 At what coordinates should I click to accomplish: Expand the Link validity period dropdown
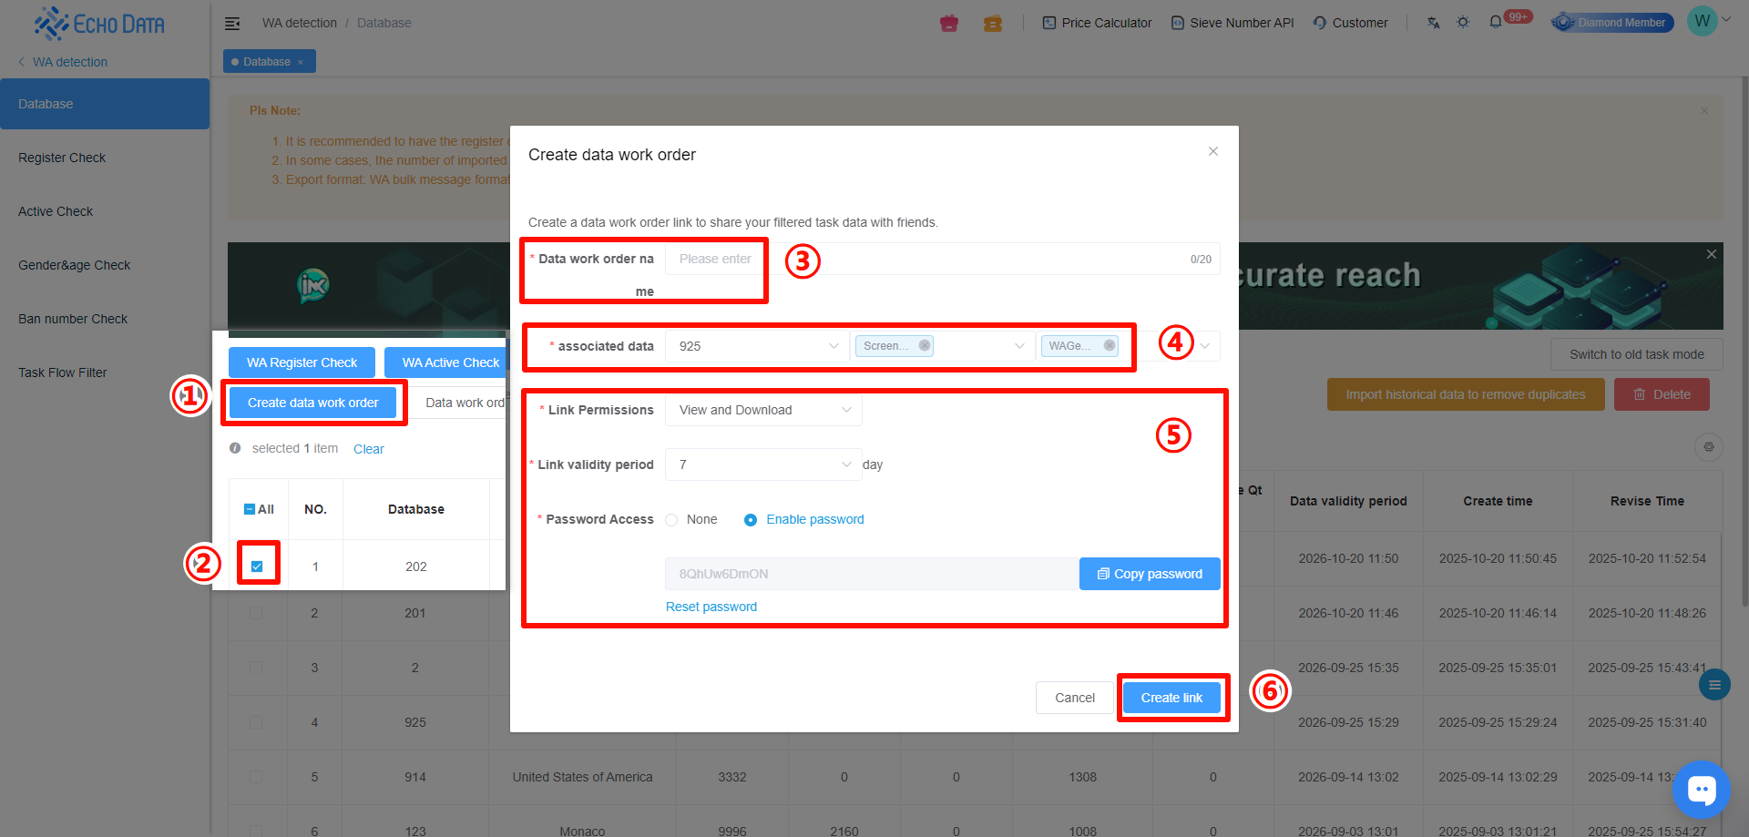pos(763,465)
